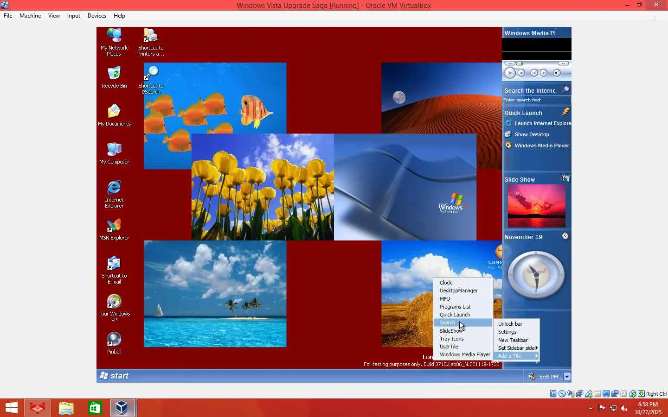The width and height of the screenshot is (668, 417).
Task: Select the Internet Explorer desktop icon
Action: pos(114,194)
